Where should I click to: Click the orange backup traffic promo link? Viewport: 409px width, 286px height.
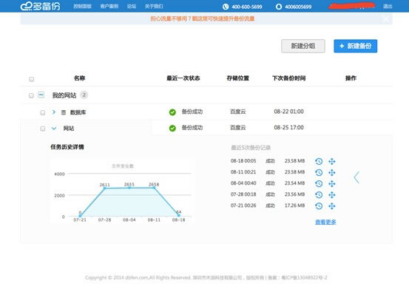point(203,18)
